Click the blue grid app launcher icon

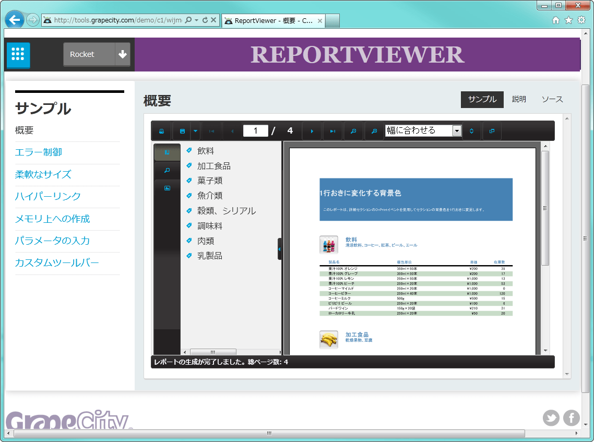point(18,55)
